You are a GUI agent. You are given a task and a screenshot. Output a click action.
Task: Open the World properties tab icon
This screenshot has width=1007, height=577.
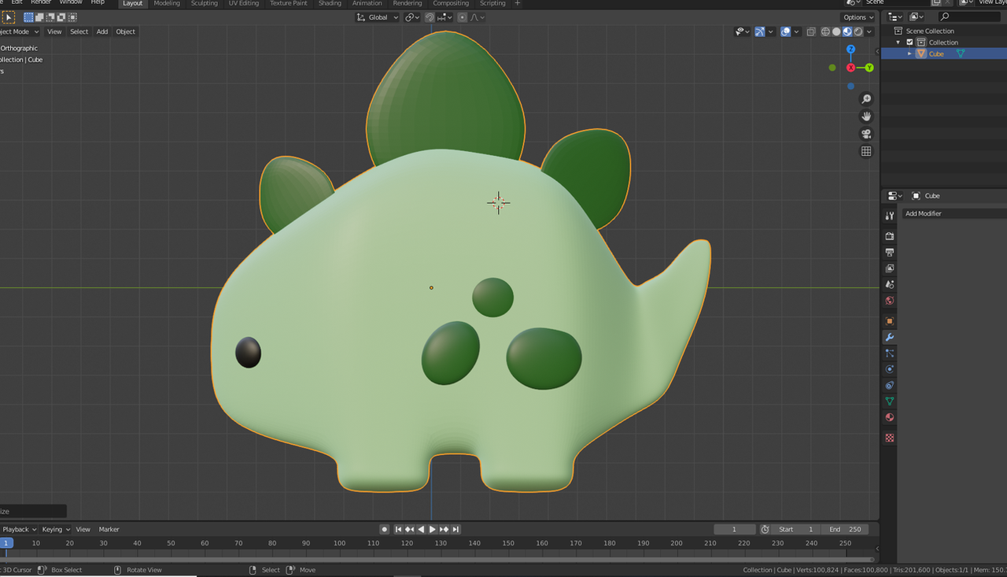(890, 301)
